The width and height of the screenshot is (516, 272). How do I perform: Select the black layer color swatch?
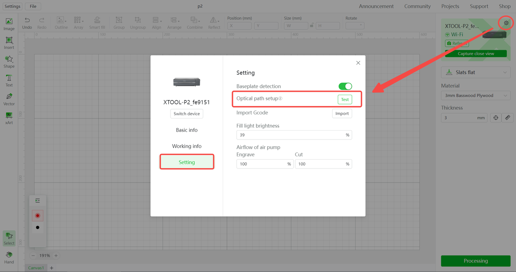(x=37, y=227)
